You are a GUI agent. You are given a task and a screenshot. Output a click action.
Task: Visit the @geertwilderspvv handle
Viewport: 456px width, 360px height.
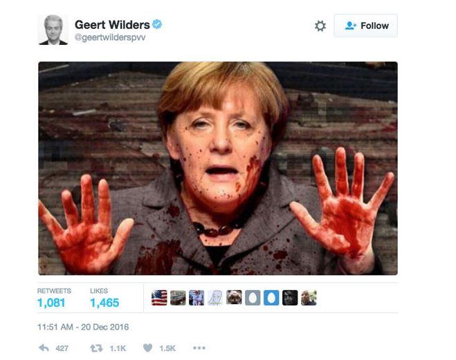(110, 37)
